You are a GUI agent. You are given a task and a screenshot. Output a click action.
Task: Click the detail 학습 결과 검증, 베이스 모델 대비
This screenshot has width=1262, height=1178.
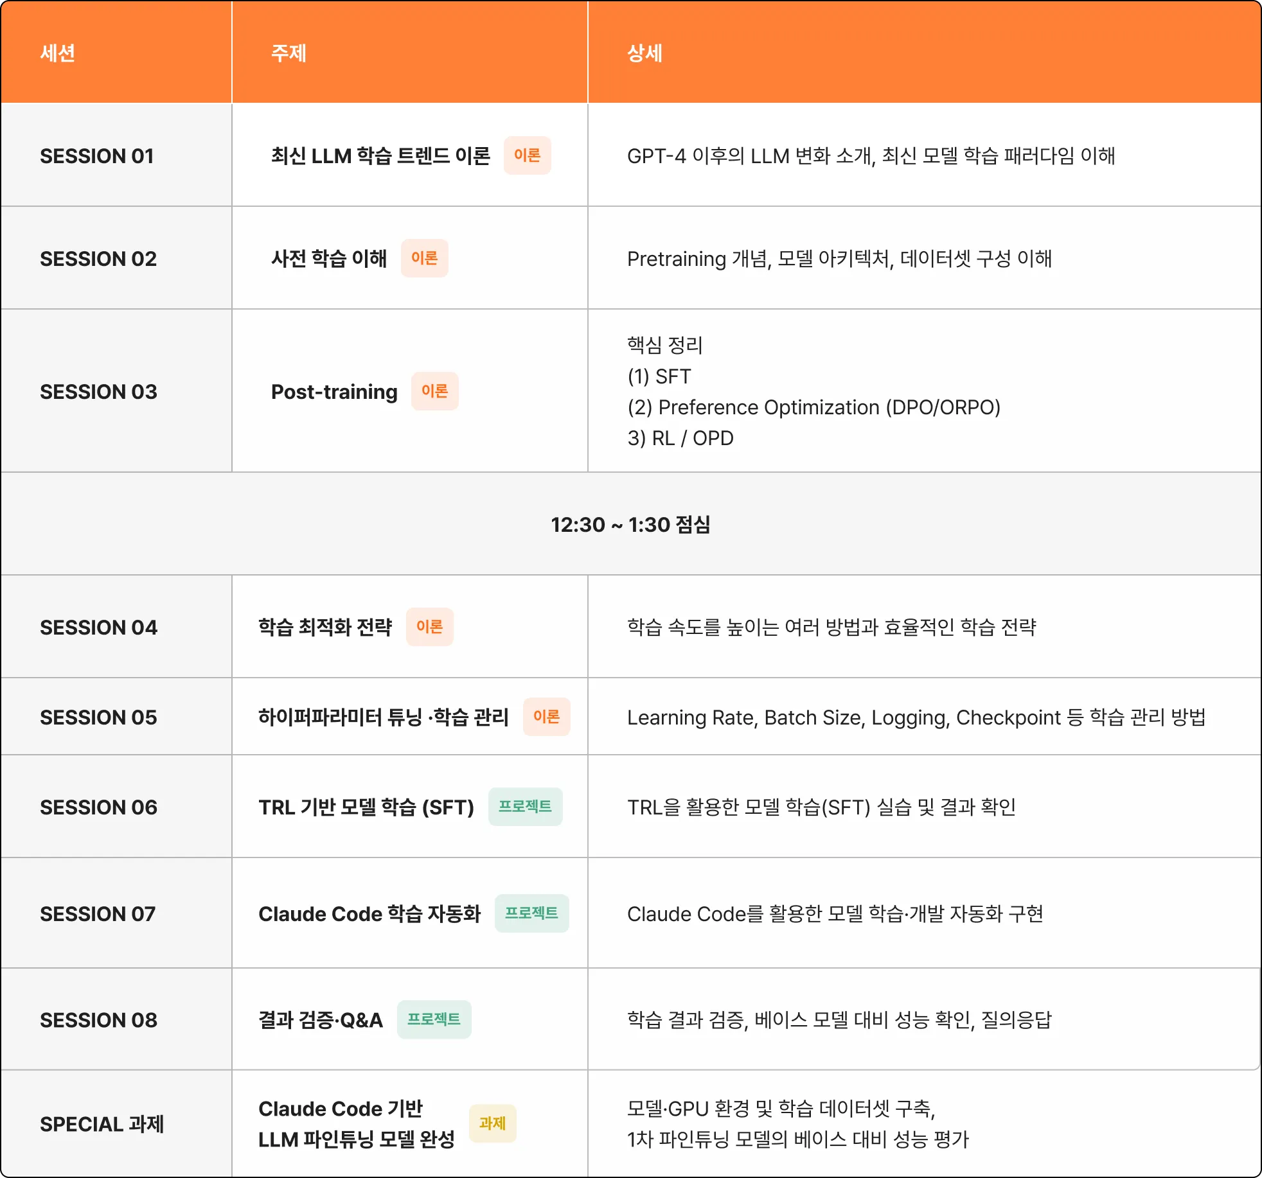(840, 1020)
